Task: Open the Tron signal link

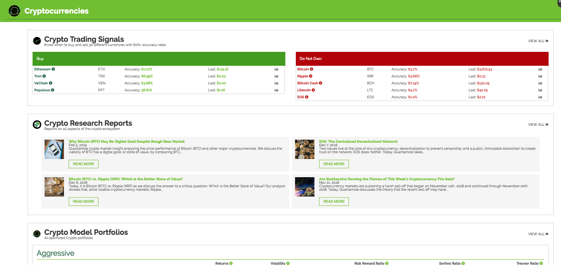Action: point(38,76)
